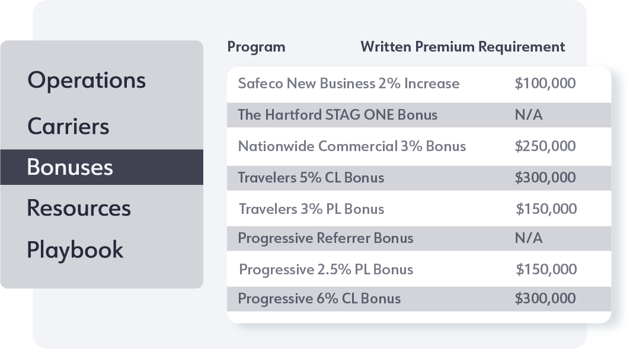Click the Written Premium Requirement header
This screenshot has height=349, width=633.
point(462,47)
